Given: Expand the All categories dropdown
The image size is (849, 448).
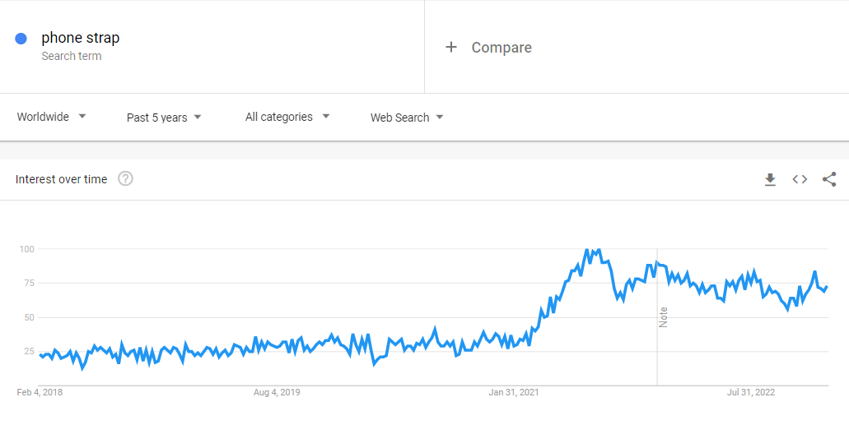Looking at the screenshot, I should tap(287, 117).
